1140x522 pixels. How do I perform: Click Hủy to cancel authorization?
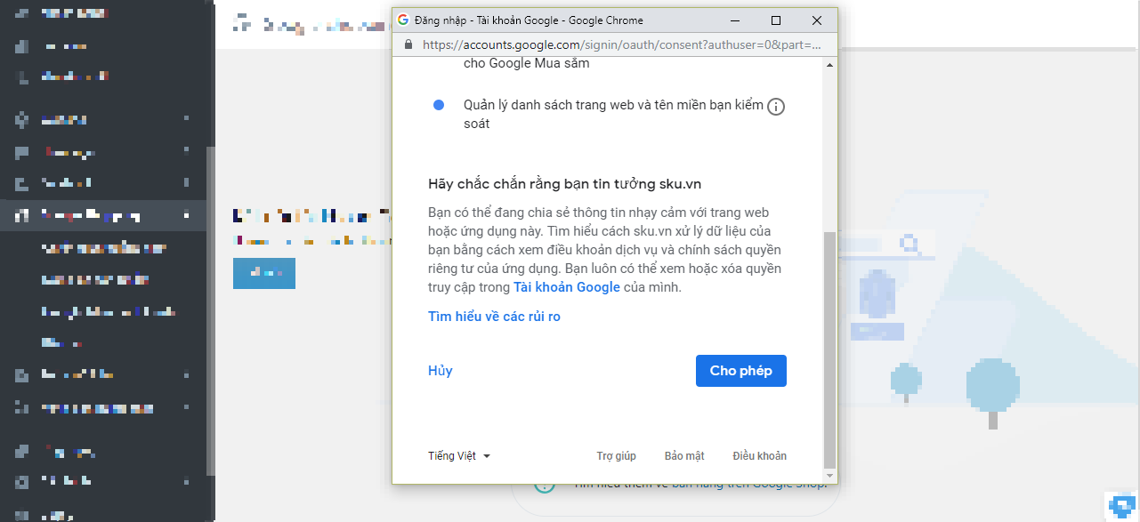pos(440,371)
